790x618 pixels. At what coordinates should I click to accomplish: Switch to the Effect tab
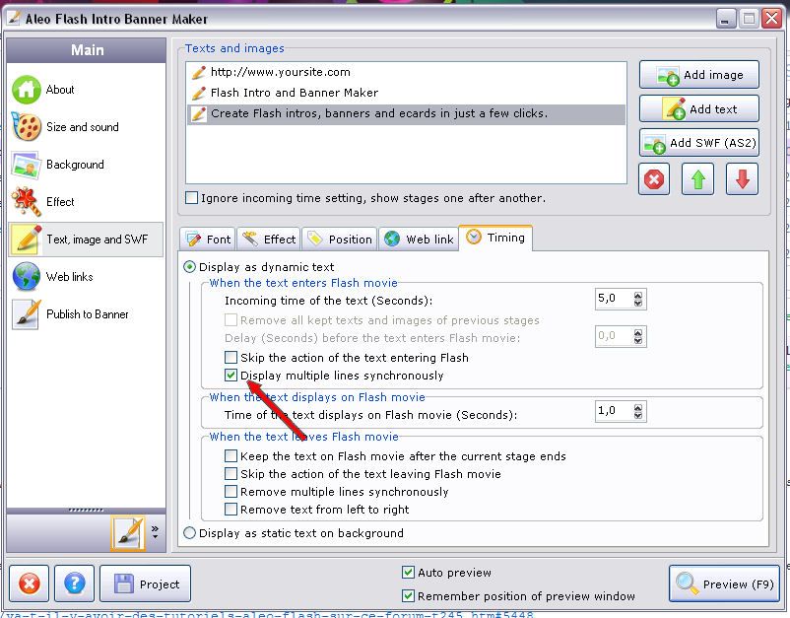(x=269, y=239)
